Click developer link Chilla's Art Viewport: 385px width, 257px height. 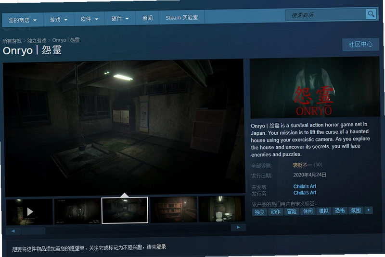[305, 187]
